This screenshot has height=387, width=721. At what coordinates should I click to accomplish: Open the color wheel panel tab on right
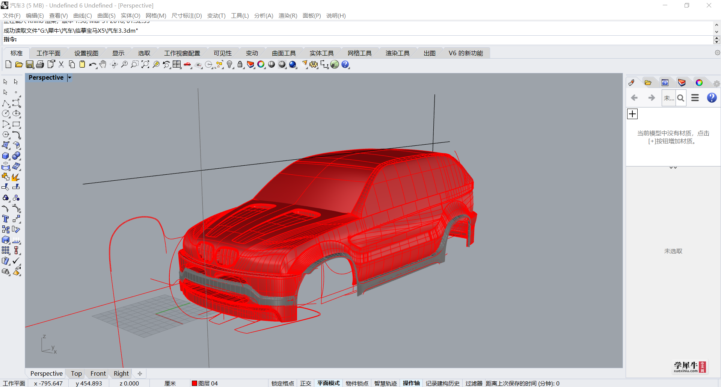[x=699, y=83]
